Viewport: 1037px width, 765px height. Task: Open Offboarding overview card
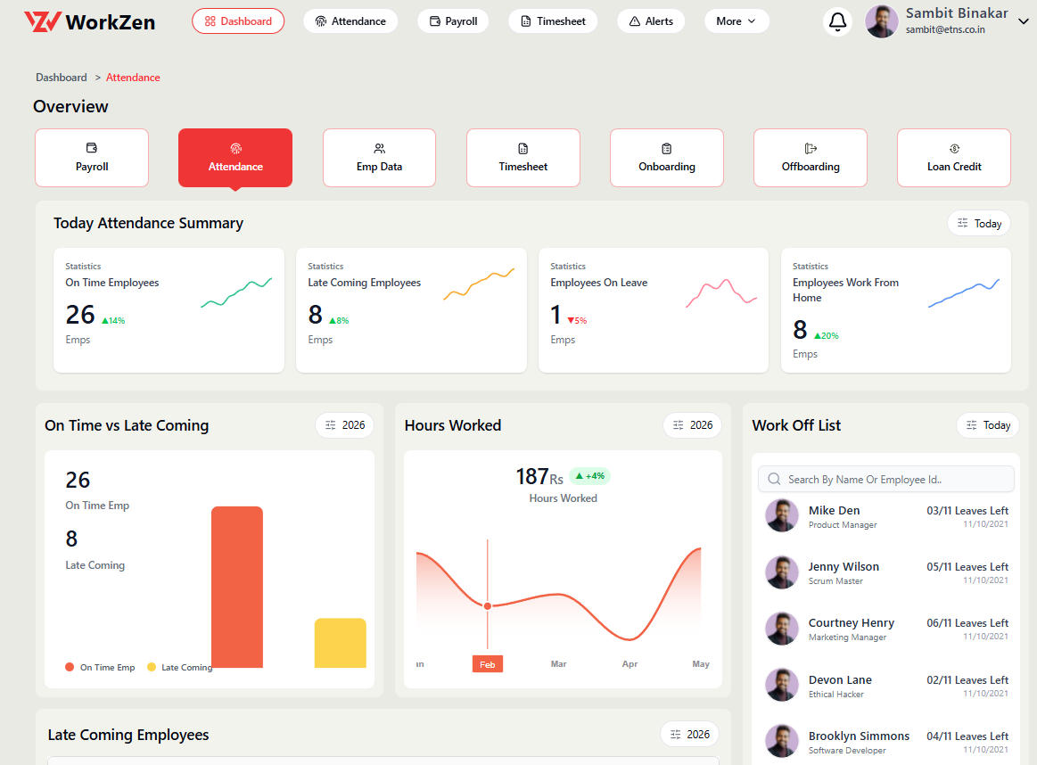click(x=810, y=158)
